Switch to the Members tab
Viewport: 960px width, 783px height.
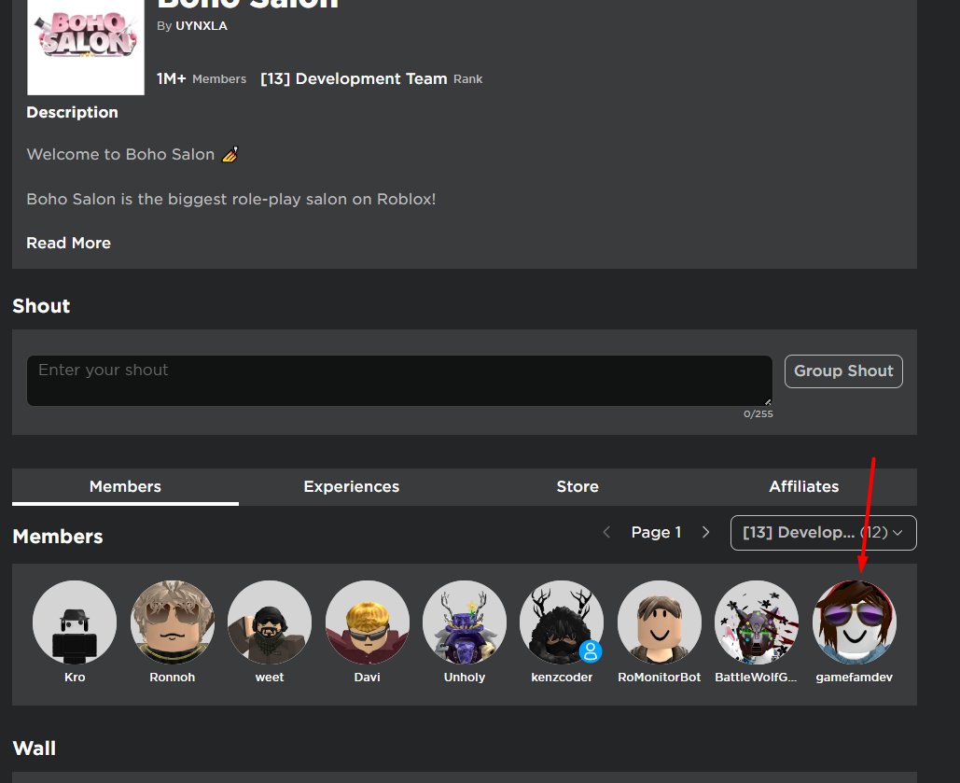tap(126, 486)
